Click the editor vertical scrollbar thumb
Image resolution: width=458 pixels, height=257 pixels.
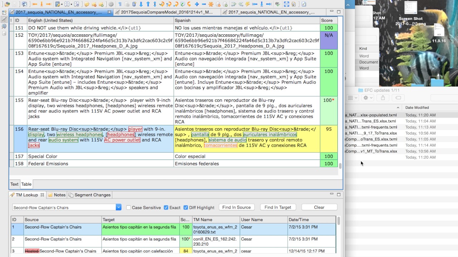click(x=340, y=166)
